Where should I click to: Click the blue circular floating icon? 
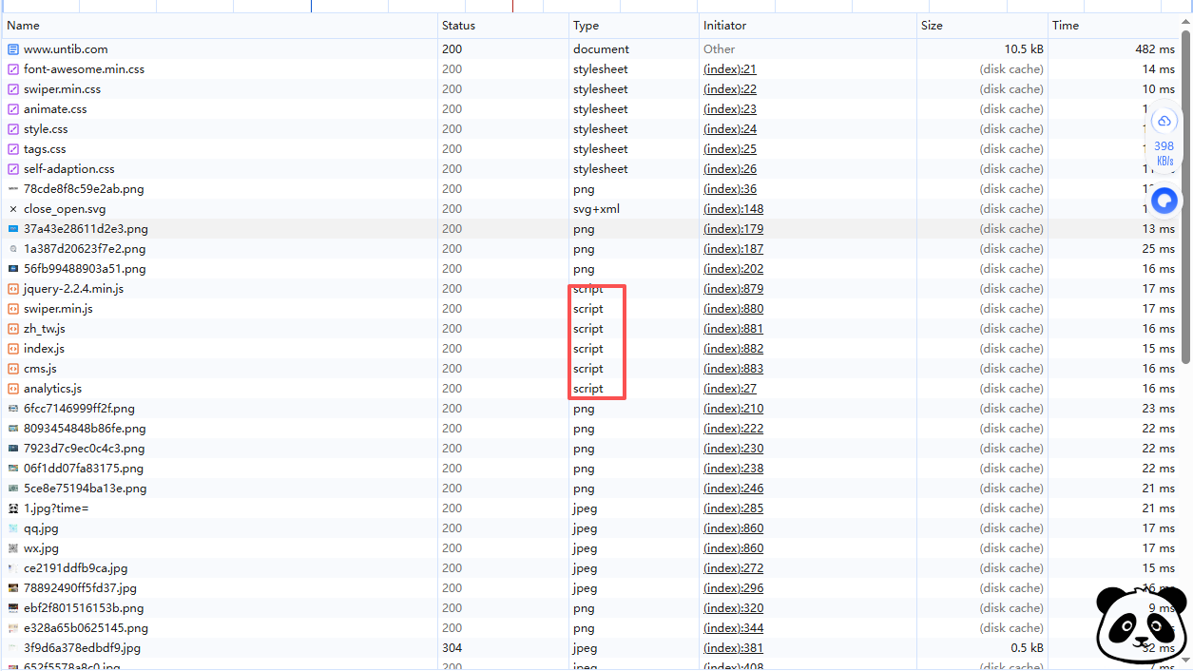pos(1164,201)
